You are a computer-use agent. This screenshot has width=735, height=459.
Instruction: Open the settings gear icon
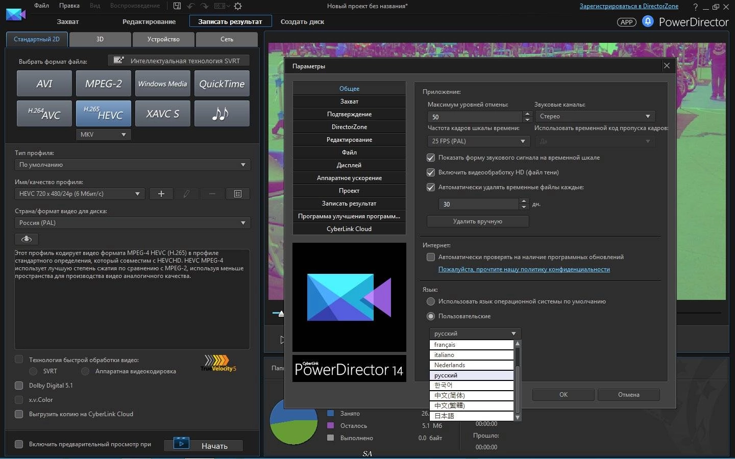[238, 6]
